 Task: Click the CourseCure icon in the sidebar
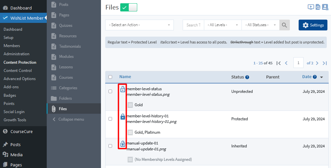pyautogui.click(x=5, y=131)
